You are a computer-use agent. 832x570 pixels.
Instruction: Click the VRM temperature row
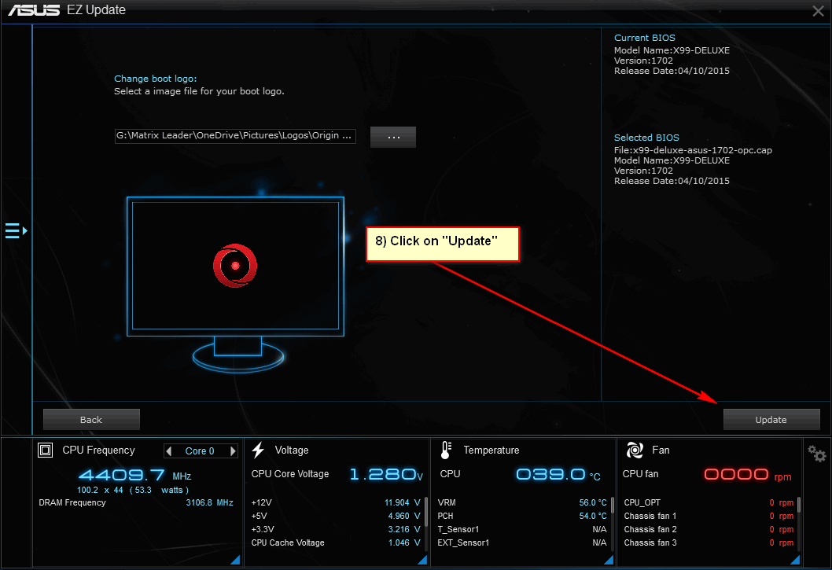click(522, 502)
